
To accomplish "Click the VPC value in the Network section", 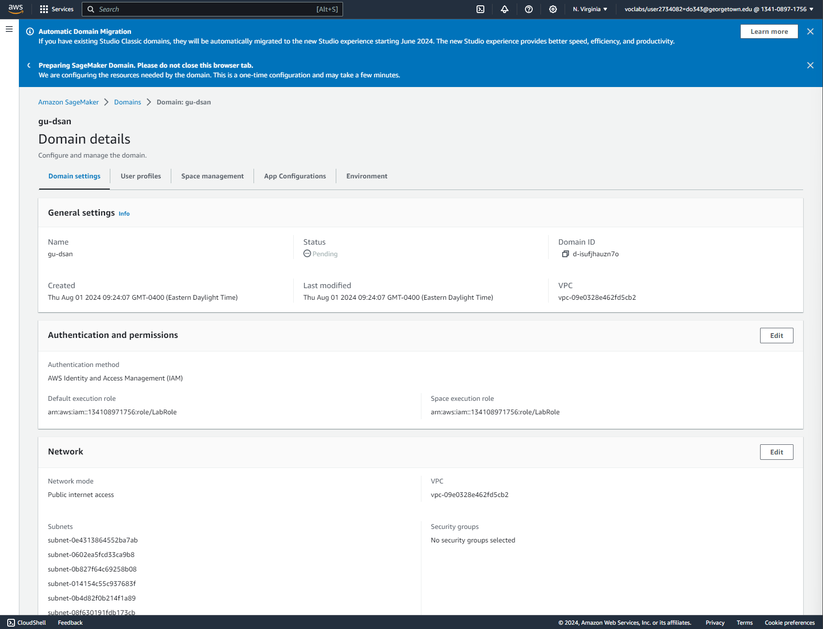I will [x=469, y=495].
